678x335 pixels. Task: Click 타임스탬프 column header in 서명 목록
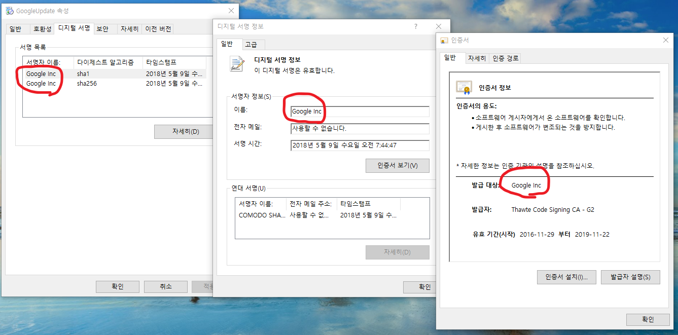(x=174, y=62)
